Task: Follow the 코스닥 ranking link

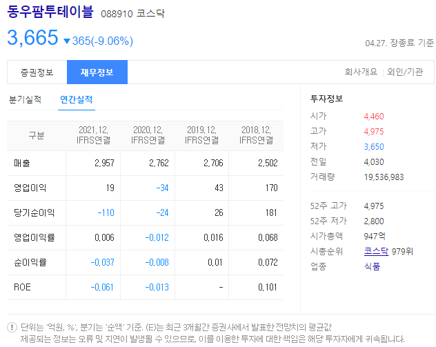Action: click(x=376, y=251)
